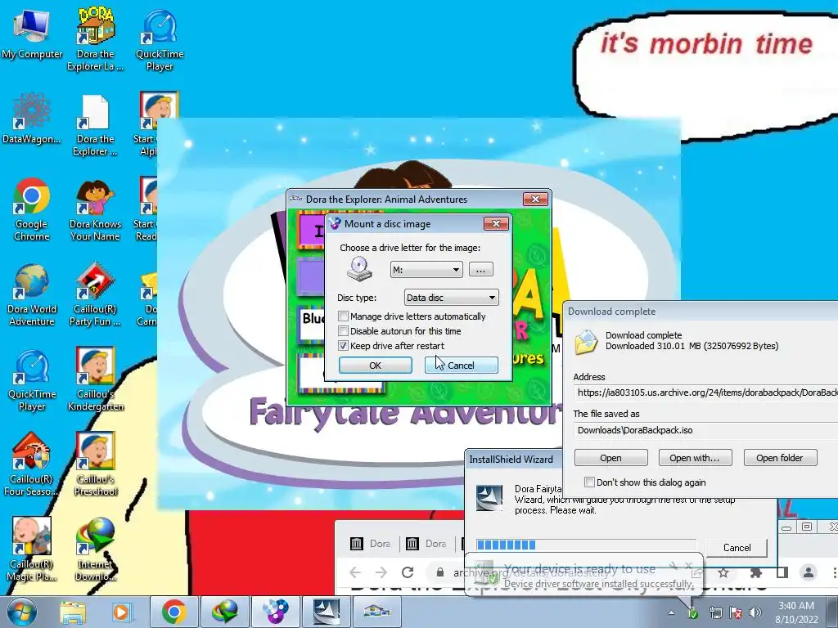This screenshot has width=838, height=628.
Task: Select Dora Knows Your Name shortcut
Action: point(95,209)
